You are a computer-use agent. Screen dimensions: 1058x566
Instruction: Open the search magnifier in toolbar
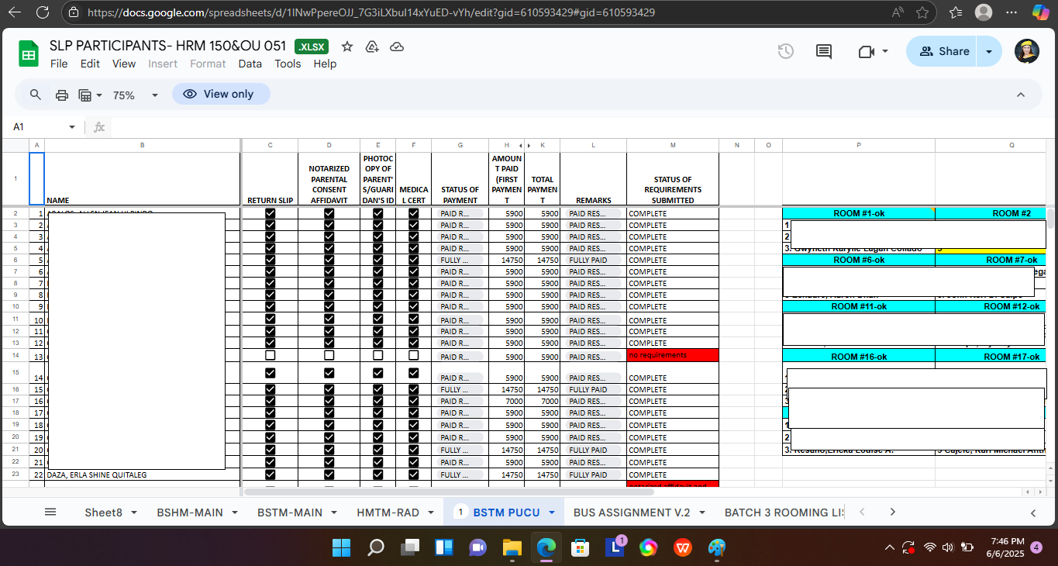36,95
